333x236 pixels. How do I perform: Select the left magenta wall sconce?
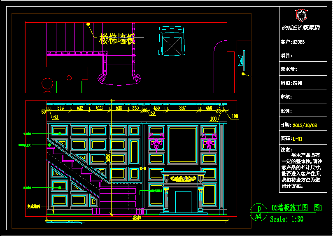click(157, 140)
